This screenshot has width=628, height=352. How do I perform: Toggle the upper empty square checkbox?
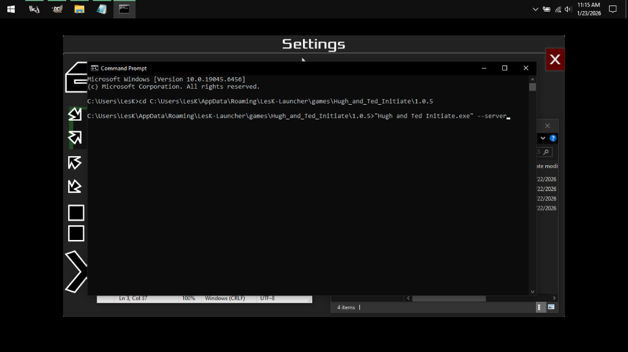point(76,213)
